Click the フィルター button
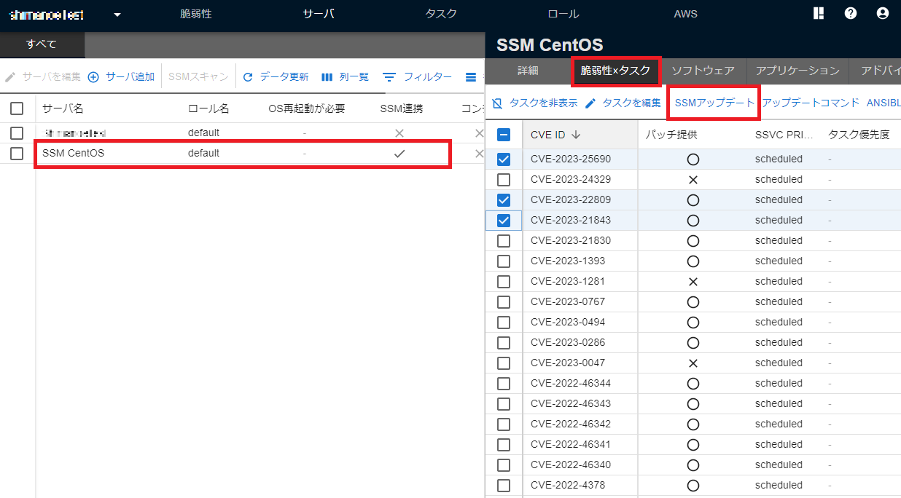 418,76
